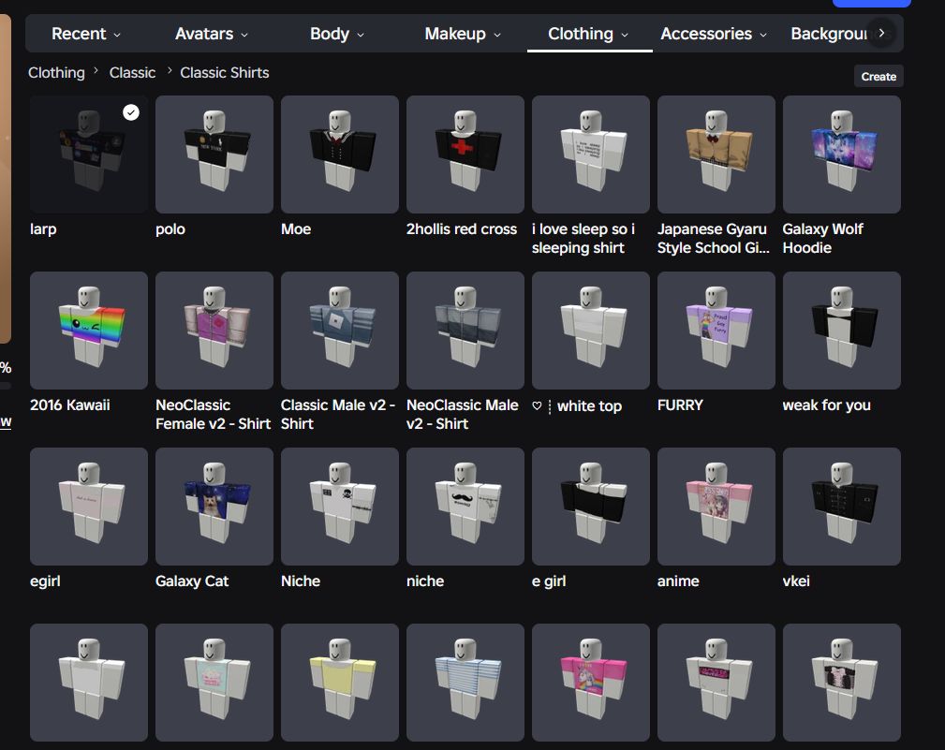Image resolution: width=945 pixels, height=750 pixels.
Task: Toggle the checked larp shirt selection
Action: (89, 154)
